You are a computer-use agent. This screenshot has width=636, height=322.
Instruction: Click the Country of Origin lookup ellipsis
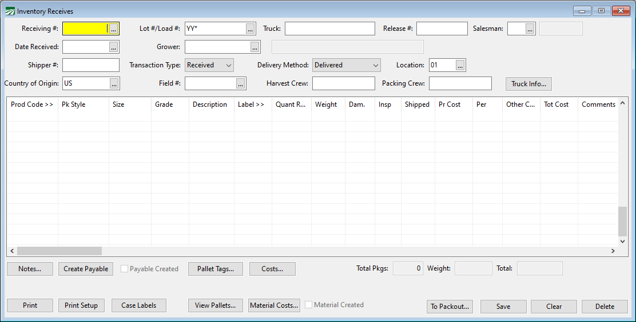coord(114,83)
